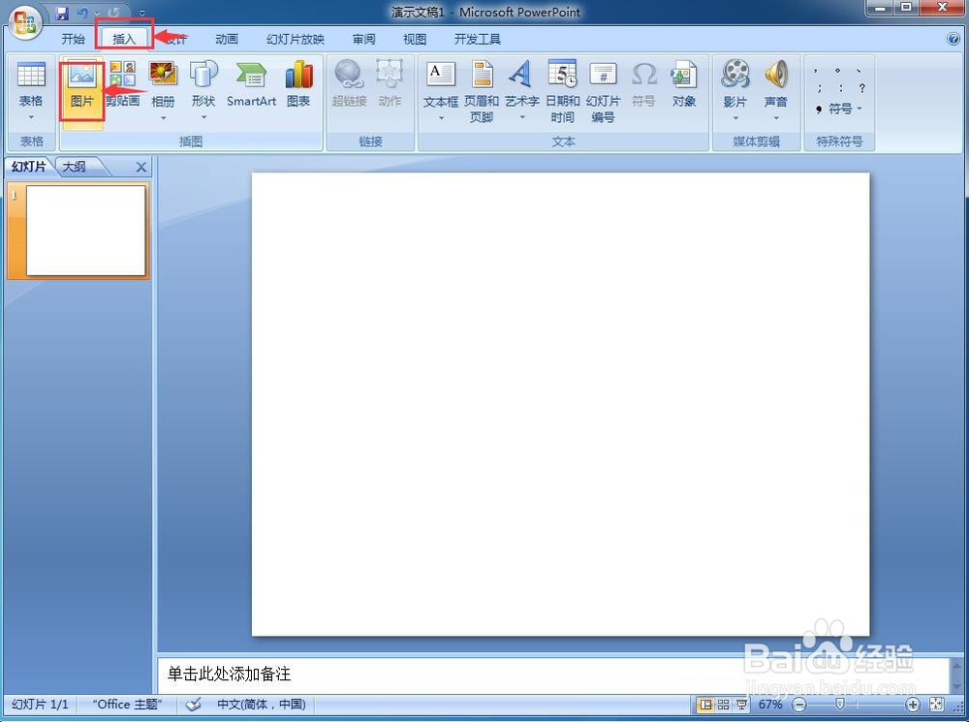Save the presentation with the floppy icon
Screen dimensions: 969x722
62,13
